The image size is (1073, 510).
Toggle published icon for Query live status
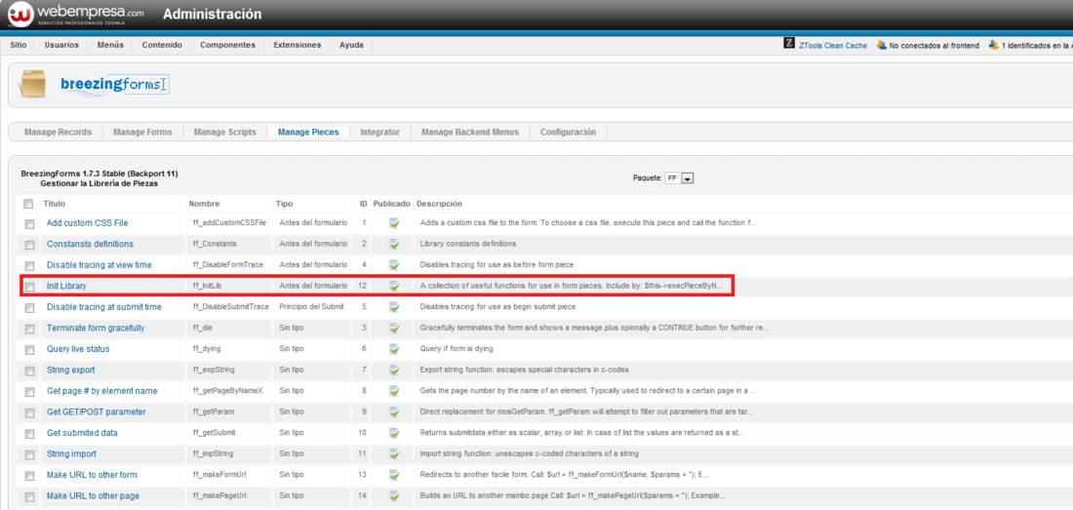[394, 349]
